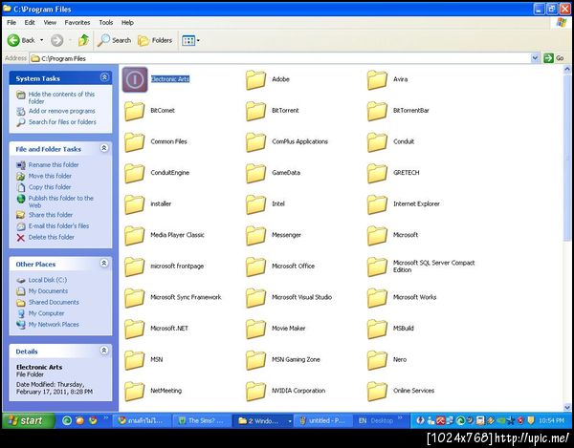Select the ConduitEngine folder icon
Screen dimensions: 574x448
(134, 173)
